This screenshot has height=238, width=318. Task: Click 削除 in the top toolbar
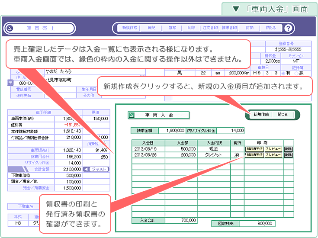(x=191, y=28)
